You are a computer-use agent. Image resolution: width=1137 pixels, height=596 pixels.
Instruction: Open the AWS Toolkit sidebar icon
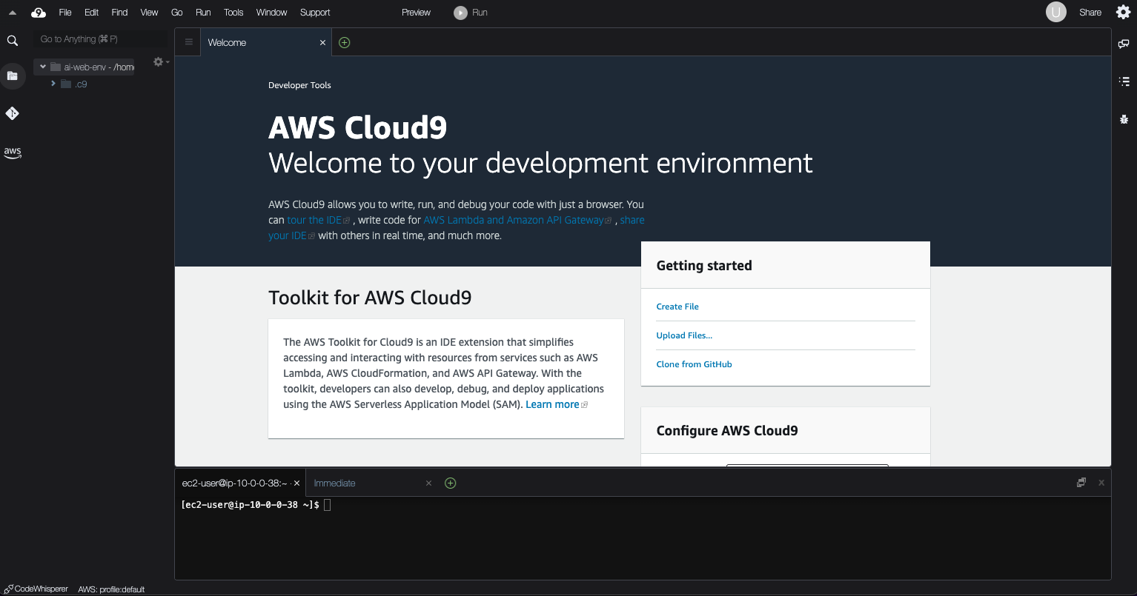(x=13, y=152)
